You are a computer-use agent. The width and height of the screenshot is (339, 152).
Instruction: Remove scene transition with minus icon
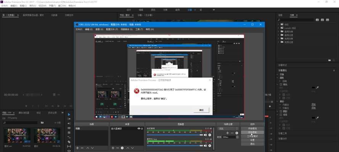pyautogui.click(x=232, y=133)
